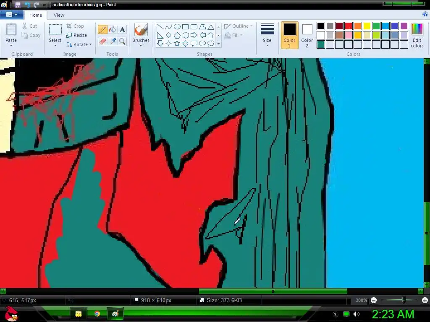Select the Text tool
The image size is (430, 322).
122,30
